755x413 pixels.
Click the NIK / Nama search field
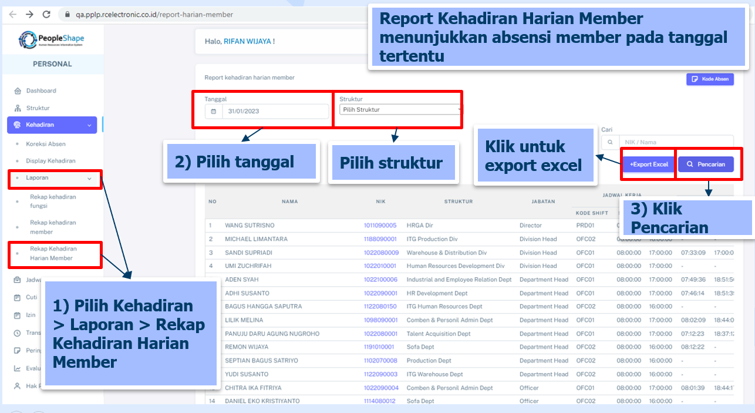point(675,142)
